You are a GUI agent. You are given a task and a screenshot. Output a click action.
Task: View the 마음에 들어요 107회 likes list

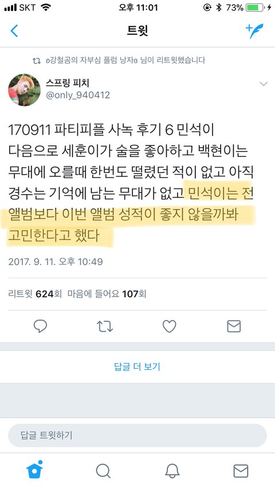107,294
